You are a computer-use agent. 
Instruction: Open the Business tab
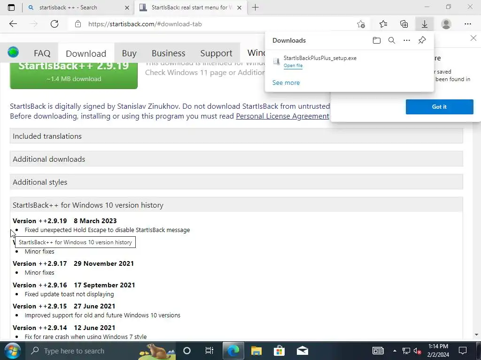pyautogui.click(x=169, y=53)
